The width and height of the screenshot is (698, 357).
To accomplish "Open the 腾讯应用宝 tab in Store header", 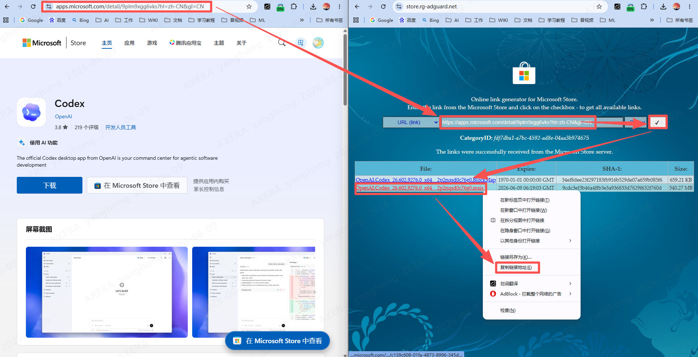I will [x=185, y=43].
